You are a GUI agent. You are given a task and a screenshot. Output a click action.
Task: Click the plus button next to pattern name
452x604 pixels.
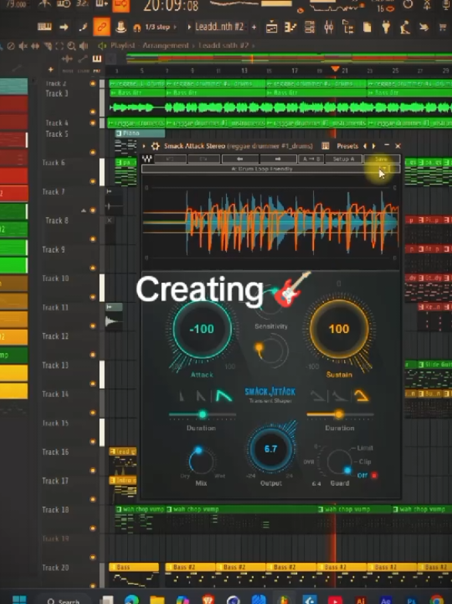[254, 27]
